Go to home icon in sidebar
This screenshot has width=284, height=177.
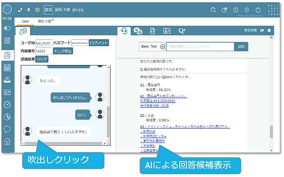[7, 141]
